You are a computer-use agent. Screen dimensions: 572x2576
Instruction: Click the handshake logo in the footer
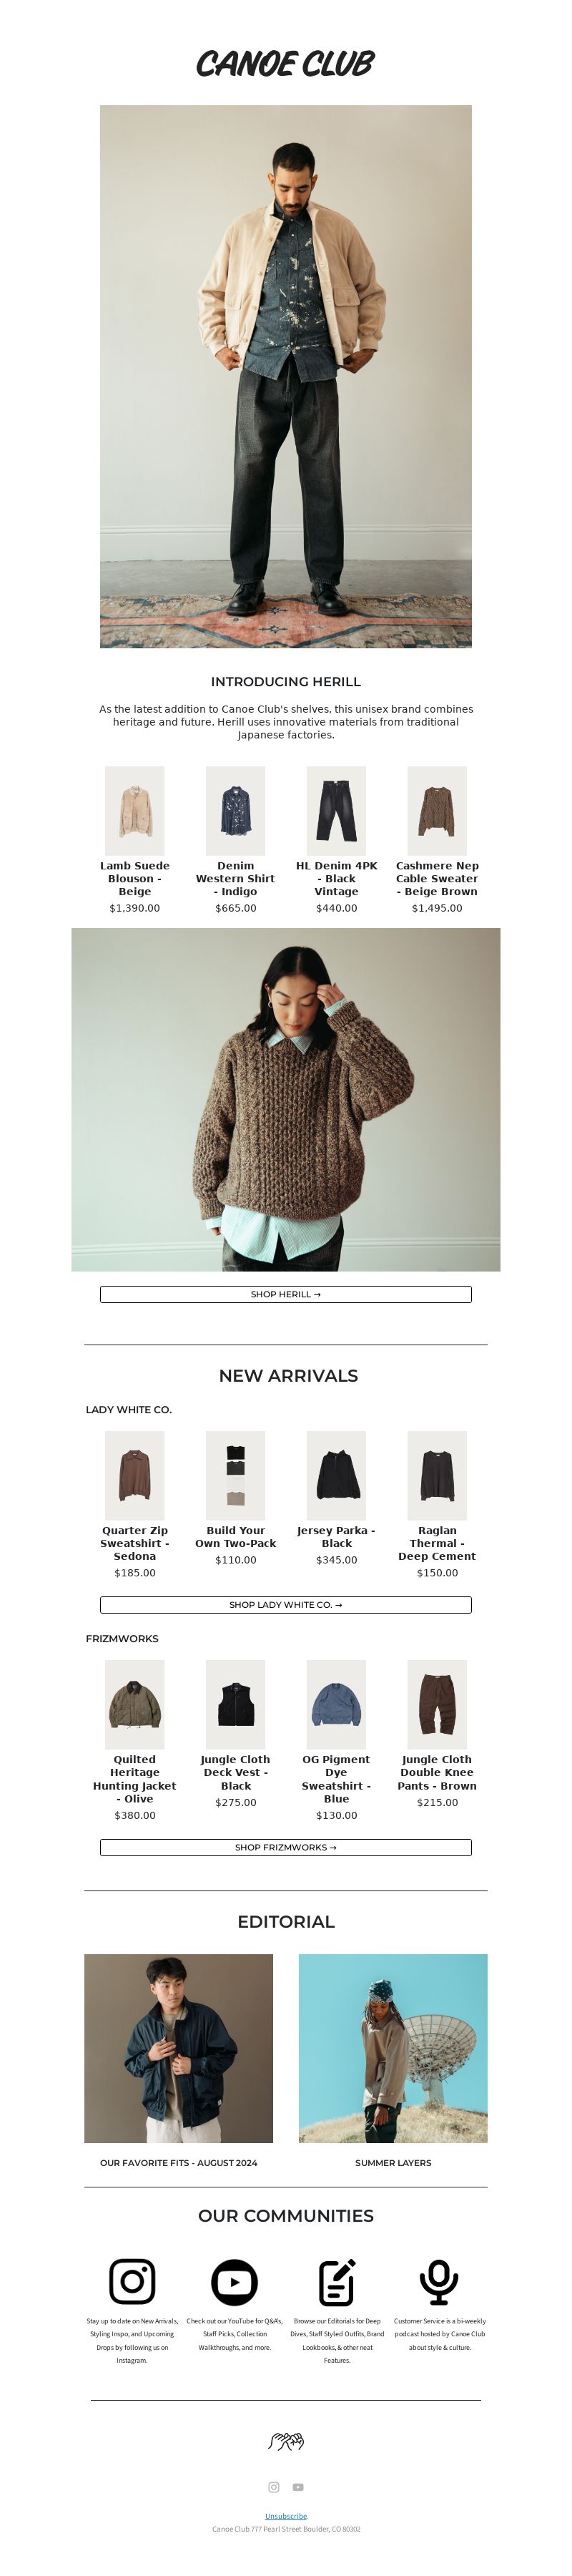tap(286, 2440)
